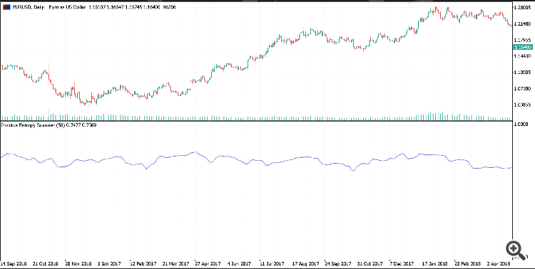Screen dimensions: 535x269
Task: Click the 21 Oct 2016 date label
Action: pos(46,263)
